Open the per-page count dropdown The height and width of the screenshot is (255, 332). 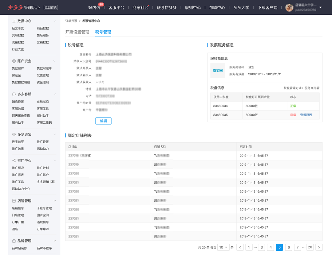coord(223,247)
